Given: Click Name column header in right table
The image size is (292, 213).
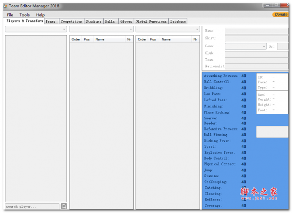Looking at the screenshot, I should tap(175, 39).
